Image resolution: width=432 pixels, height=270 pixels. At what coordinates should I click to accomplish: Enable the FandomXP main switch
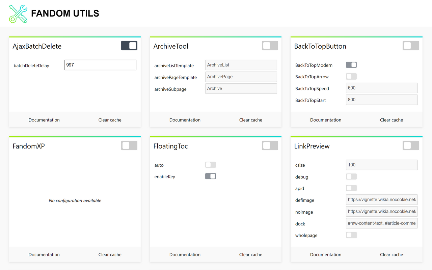click(x=129, y=145)
